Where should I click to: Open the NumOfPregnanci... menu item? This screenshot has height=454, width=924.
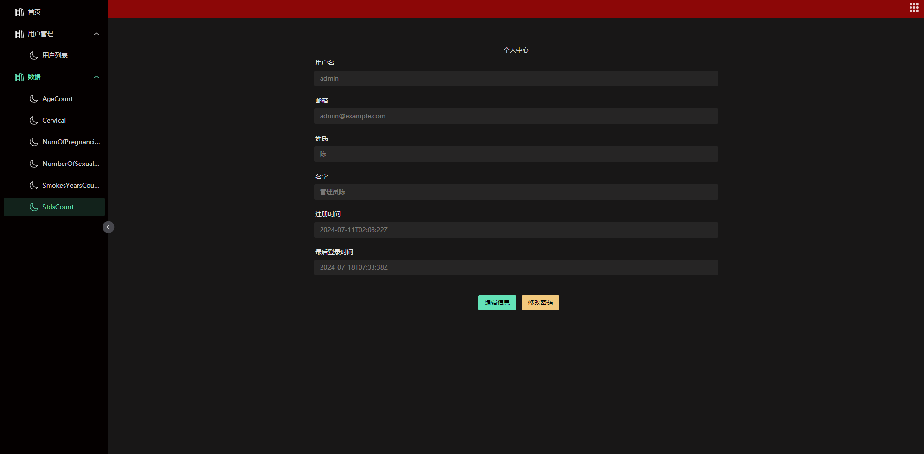[71, 142]
